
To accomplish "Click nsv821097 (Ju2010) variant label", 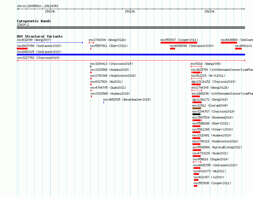I will [x=209, y=177].
